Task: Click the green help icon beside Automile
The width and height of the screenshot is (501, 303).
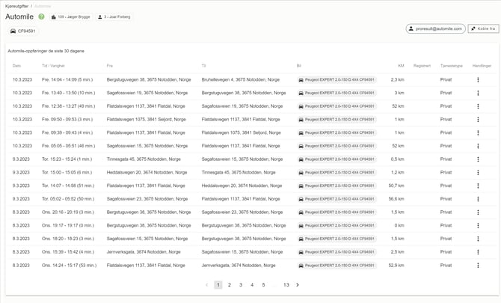Action: pyautogui.click(x=41, y=16)
